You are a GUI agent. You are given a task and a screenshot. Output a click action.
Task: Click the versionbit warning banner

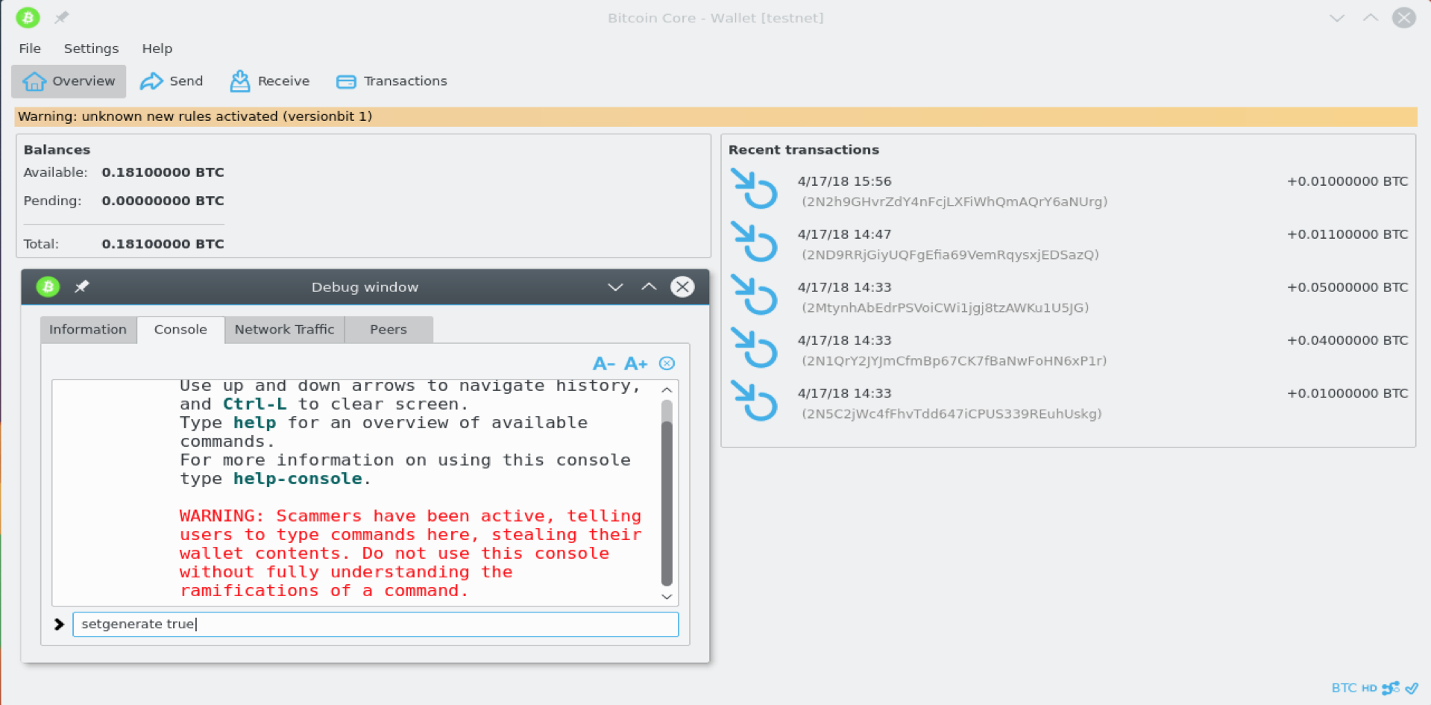click(x=716, y=116)
